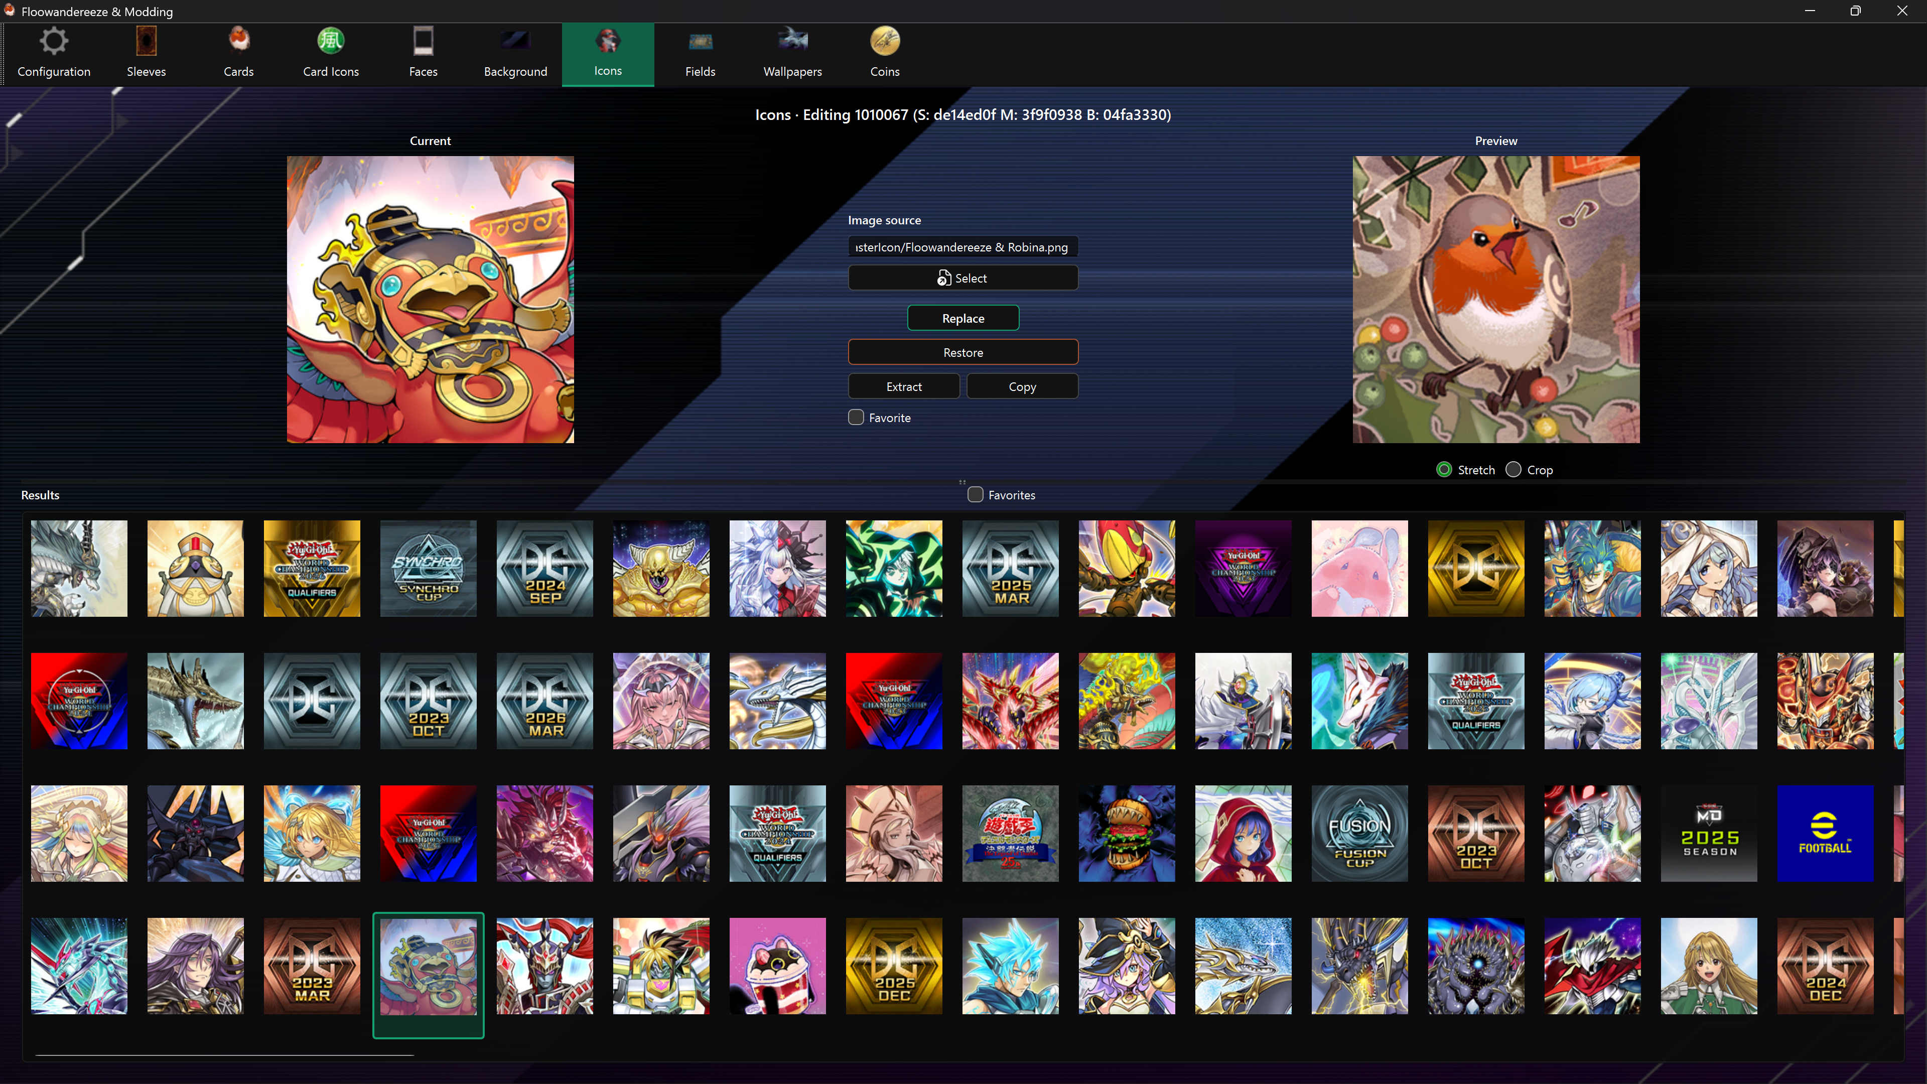1927x1084 pixels.
Task: Select the bronze DC 2024 DEC icon
Action: [x=1825, y=966]
